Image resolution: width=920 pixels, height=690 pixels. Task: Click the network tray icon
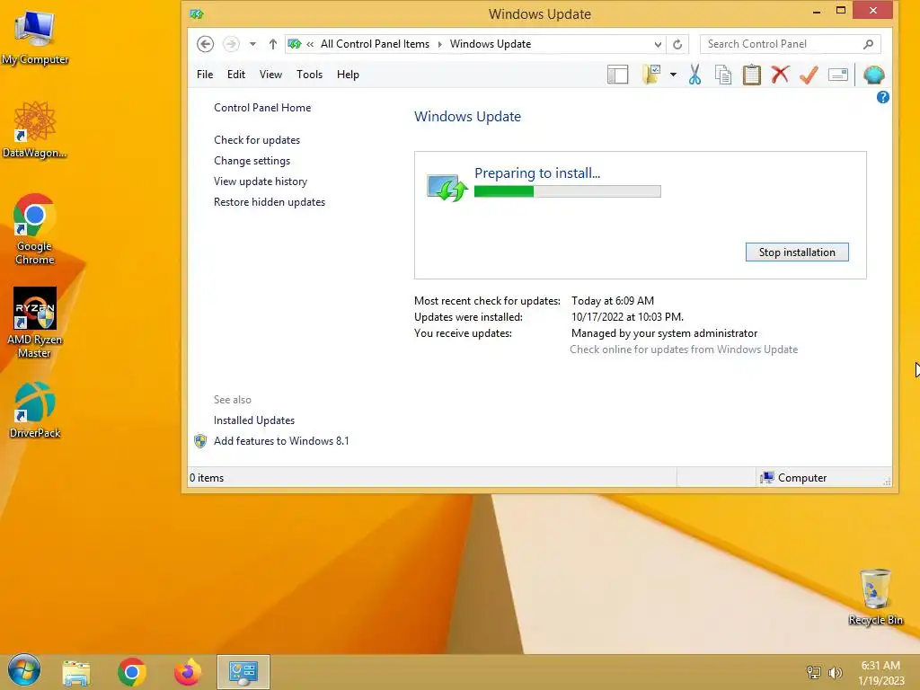(814, 672)
